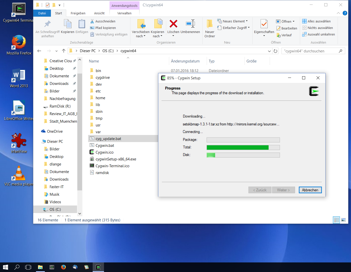Open IrfanView desktop shortcut
The width and height of the screenshot is (351, 272).
(19, 143)
